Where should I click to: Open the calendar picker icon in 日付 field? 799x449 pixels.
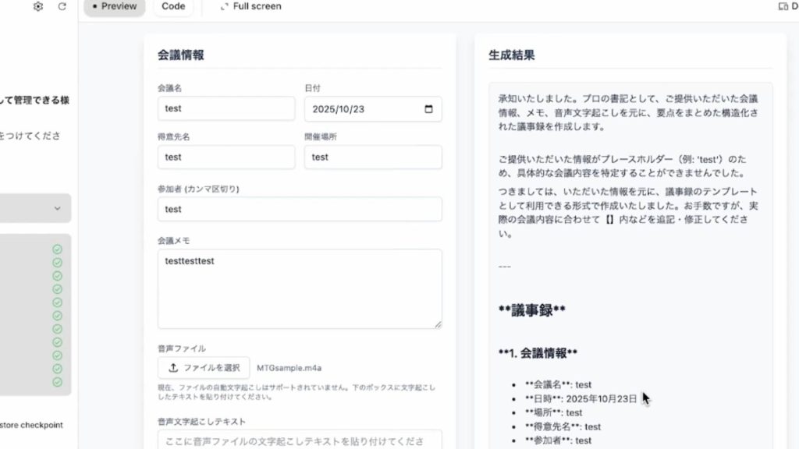pyautogui.click(x=428, y=109)
